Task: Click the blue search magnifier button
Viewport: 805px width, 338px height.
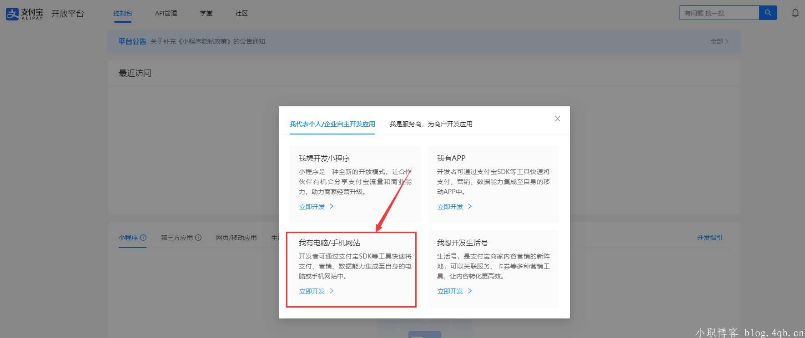Action: click(x=768, y=13)
